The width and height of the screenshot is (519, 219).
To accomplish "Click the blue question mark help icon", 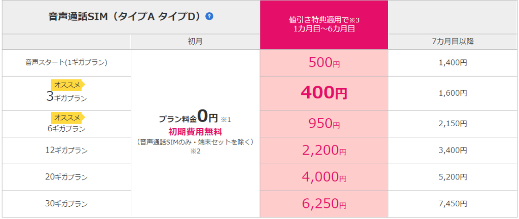I will coord(209,16).
